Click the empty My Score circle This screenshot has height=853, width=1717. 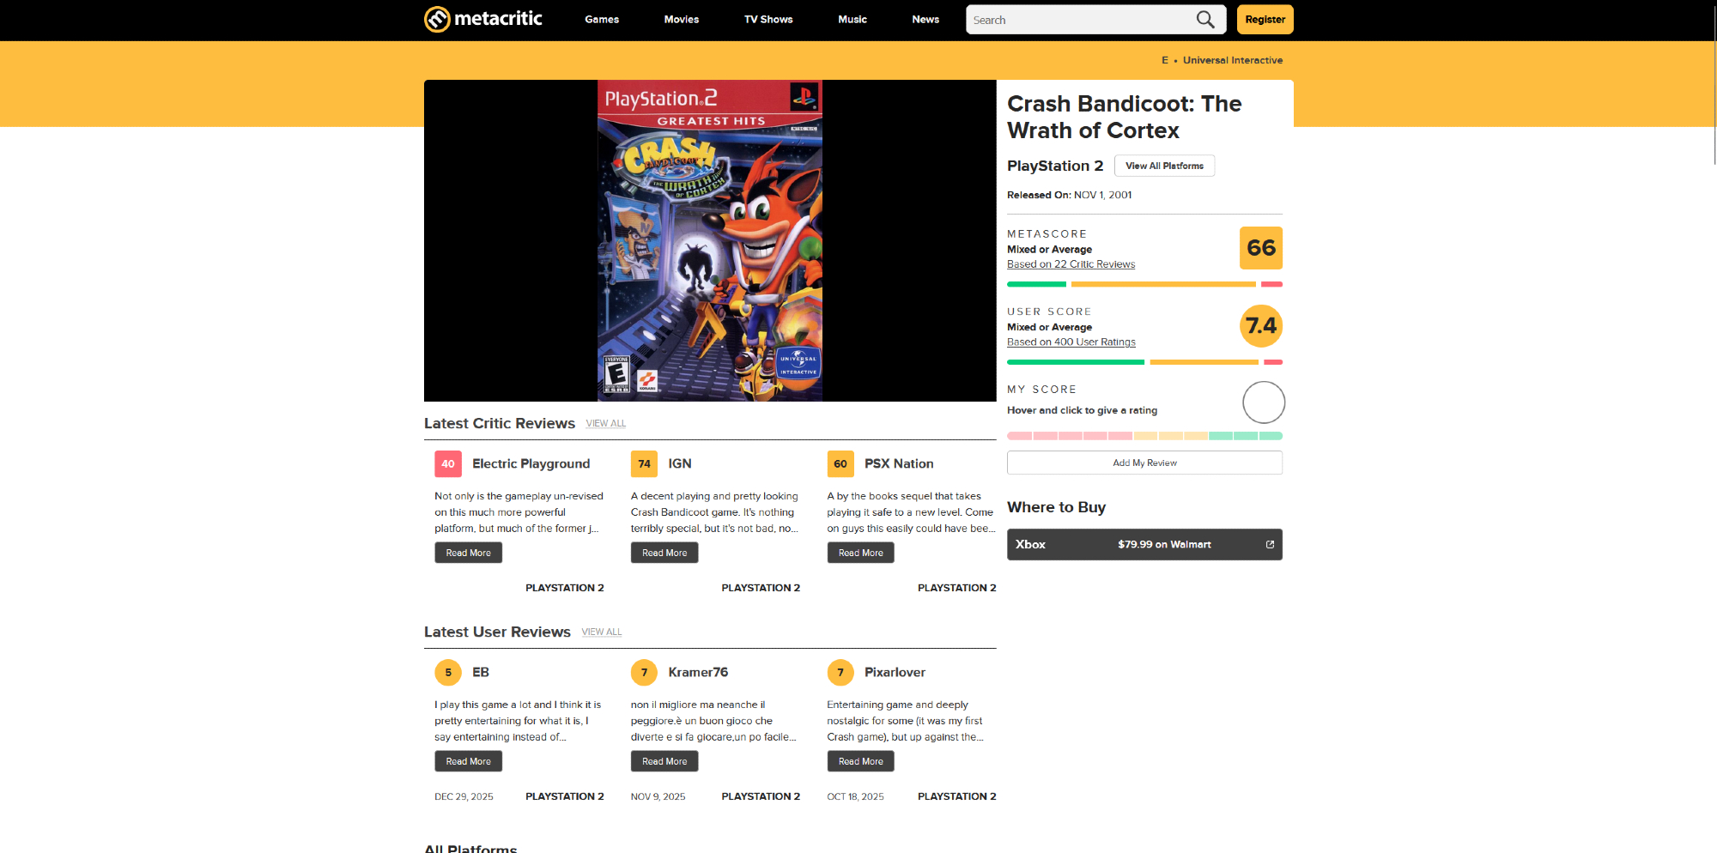tap(1263, 402)
